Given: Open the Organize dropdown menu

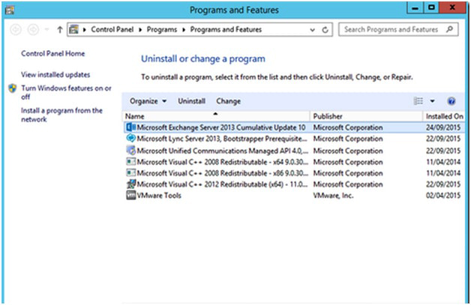Looking at the screenshot, I should (x=148, y=101).
